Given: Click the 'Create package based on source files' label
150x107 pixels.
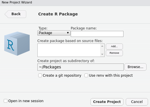Looking at the screenshot, I should [70, 41].
